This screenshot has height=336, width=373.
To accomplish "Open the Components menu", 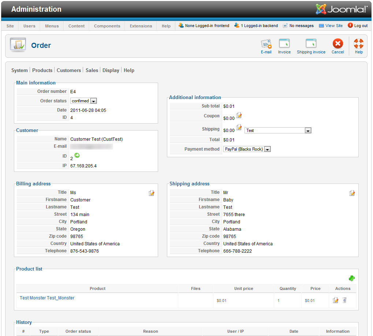I will coord(107,26).
